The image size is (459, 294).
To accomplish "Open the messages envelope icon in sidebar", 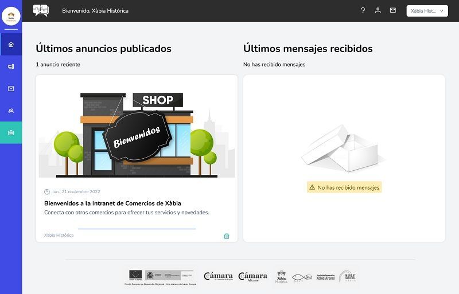I will click(11, 89).
